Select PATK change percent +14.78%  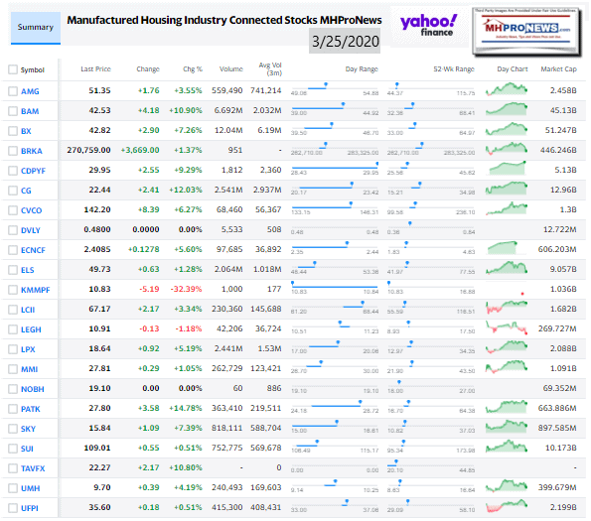186,408
